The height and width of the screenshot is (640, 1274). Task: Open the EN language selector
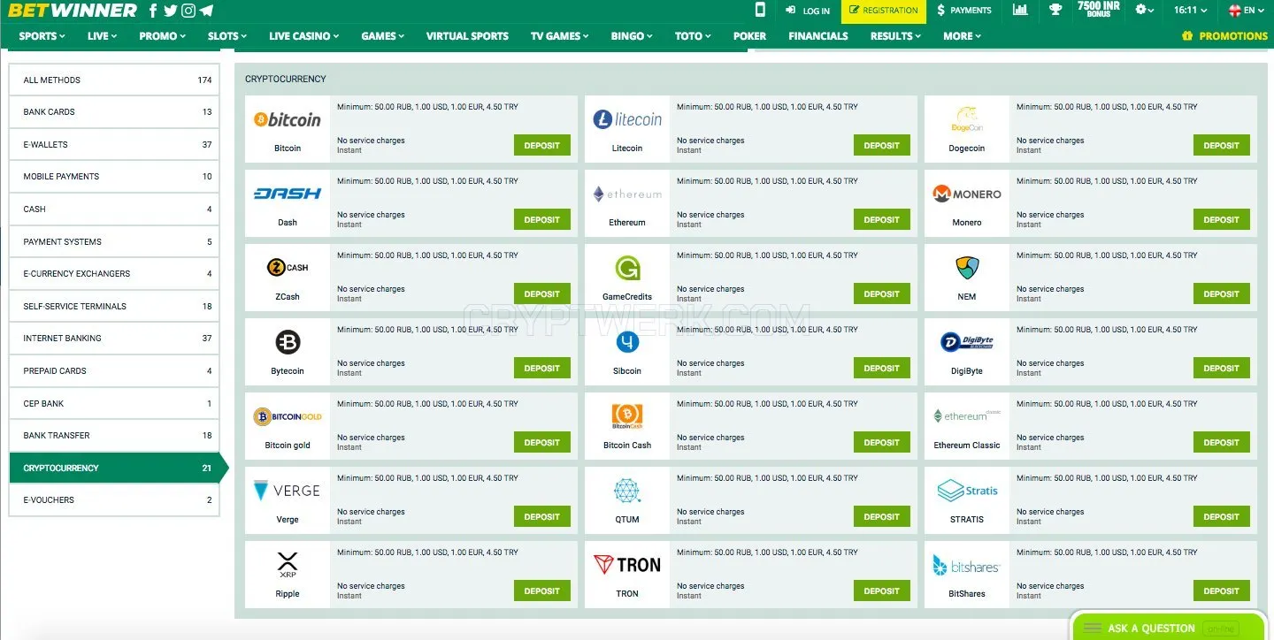(x=1247, y=11)
